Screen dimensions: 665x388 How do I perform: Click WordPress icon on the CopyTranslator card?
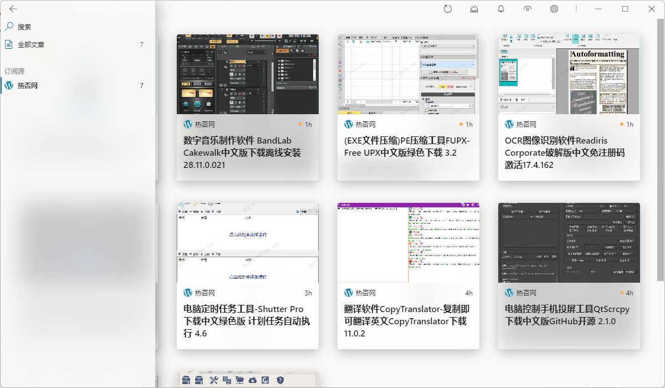(x=349, y=293)
